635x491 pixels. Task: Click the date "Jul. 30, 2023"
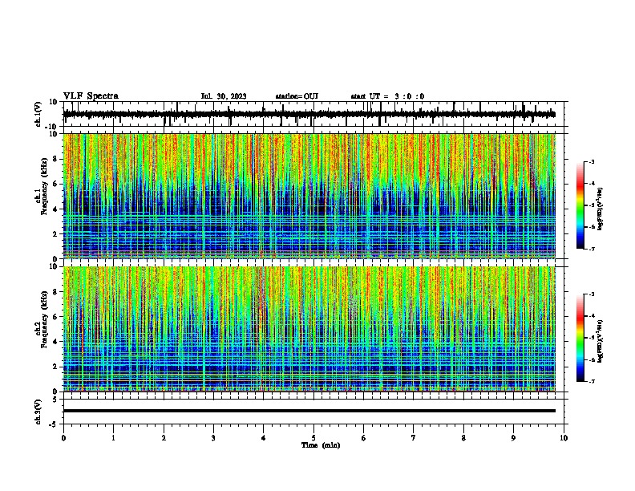click(x=224, y=96)
